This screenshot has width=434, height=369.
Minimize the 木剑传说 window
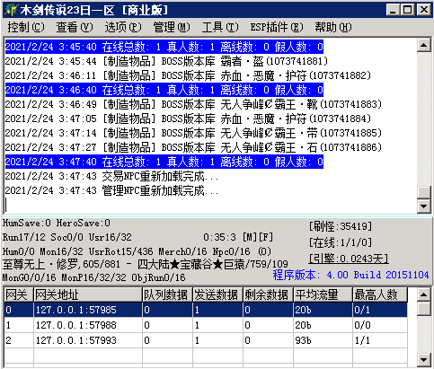coord(394,10)
